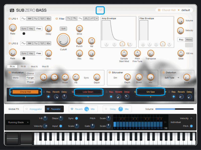Select the random stepped waveform for LFO 1
Viewport: 201px width, 150px height.
click(48, 19)
